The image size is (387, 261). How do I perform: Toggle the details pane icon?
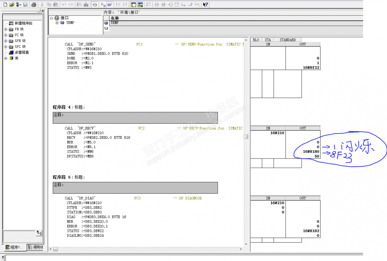(140, 5)
